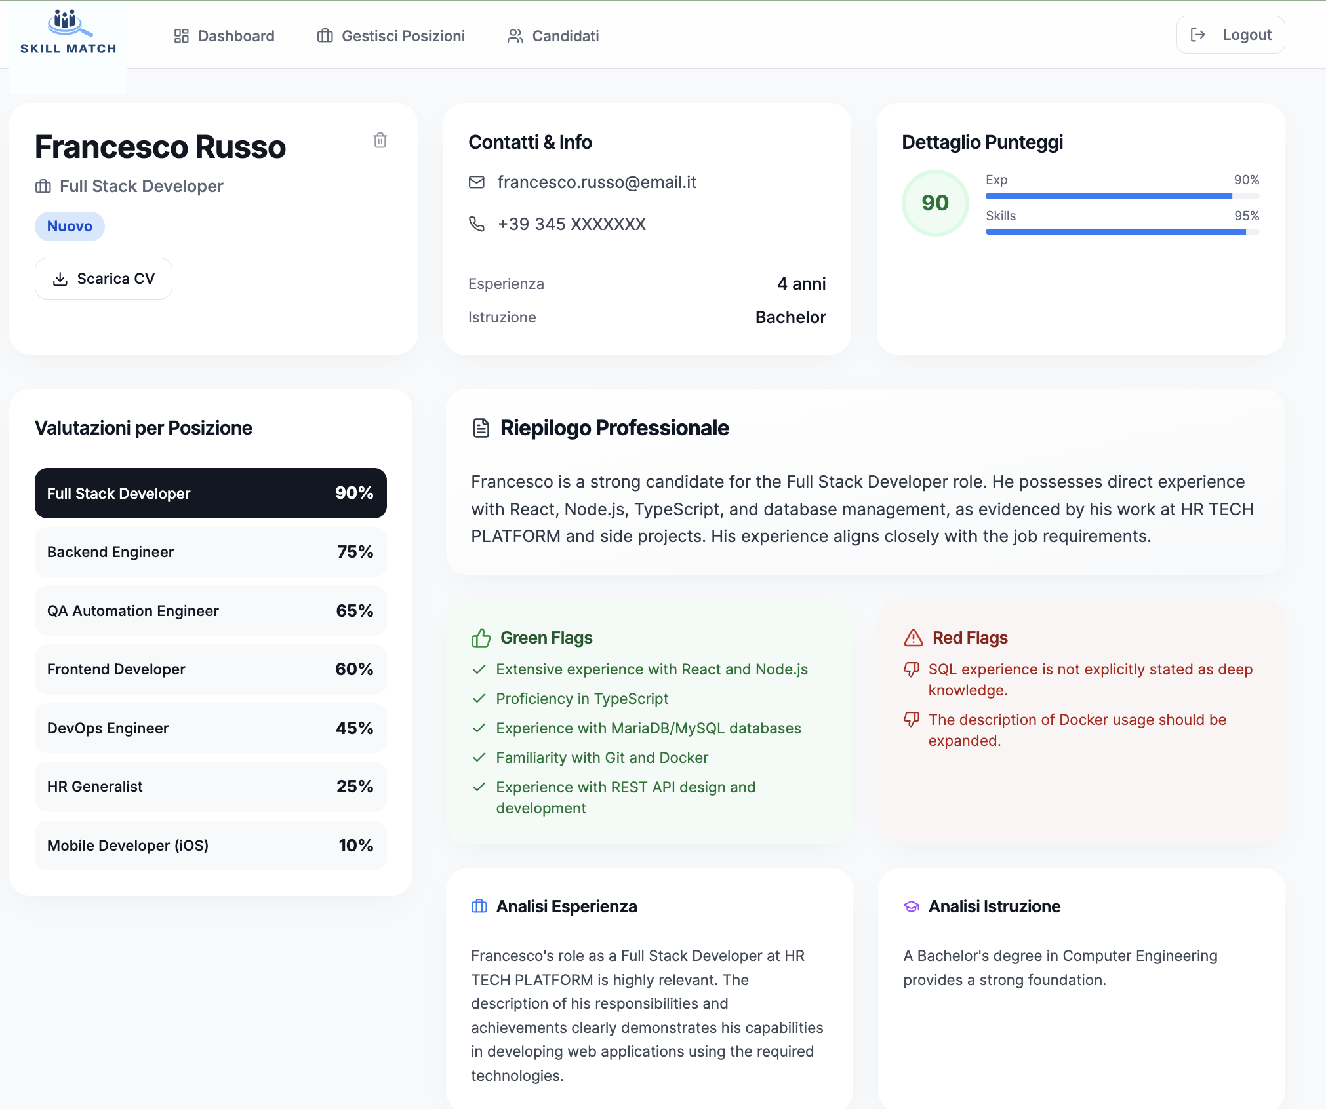Click 'Proficiency in TypeScript' green flag text
Viewport: 1326px width, 1109px height.
pyautogui.click(x=582, y=699)
